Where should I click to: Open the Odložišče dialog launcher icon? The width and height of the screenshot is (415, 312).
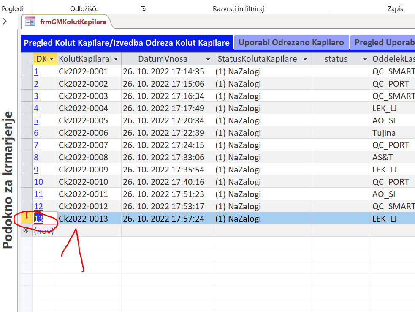point(143,9)
